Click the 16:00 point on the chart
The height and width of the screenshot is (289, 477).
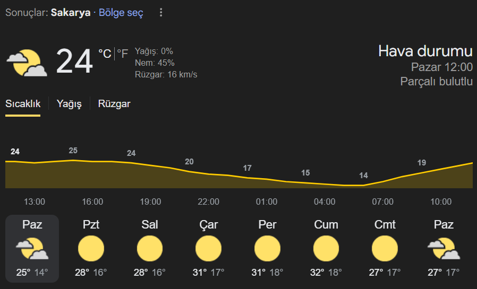(x=92, y=162)
